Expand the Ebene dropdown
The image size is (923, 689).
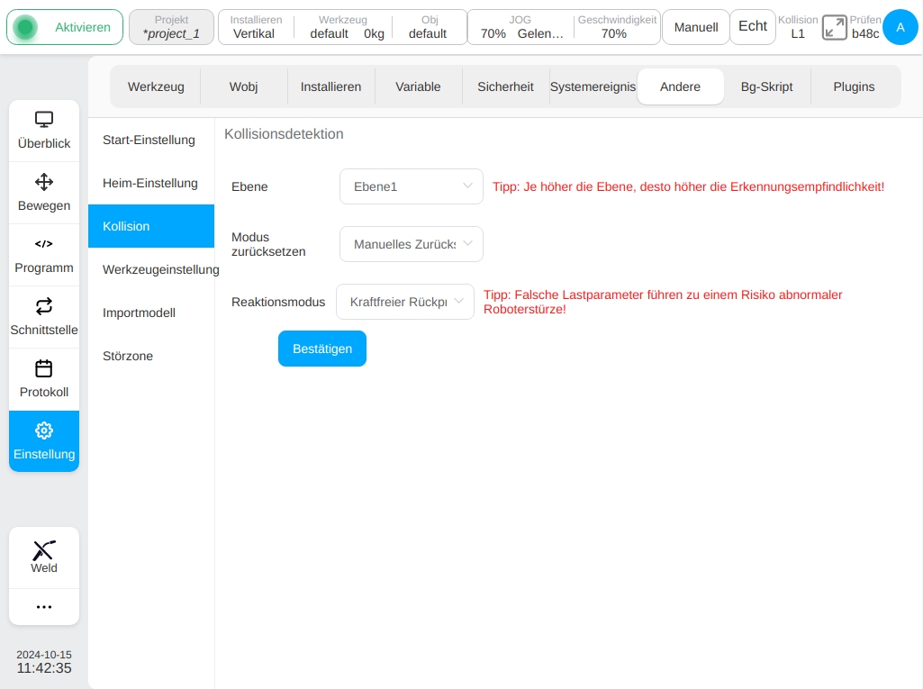pyautogui.click(x=412, y=186)
